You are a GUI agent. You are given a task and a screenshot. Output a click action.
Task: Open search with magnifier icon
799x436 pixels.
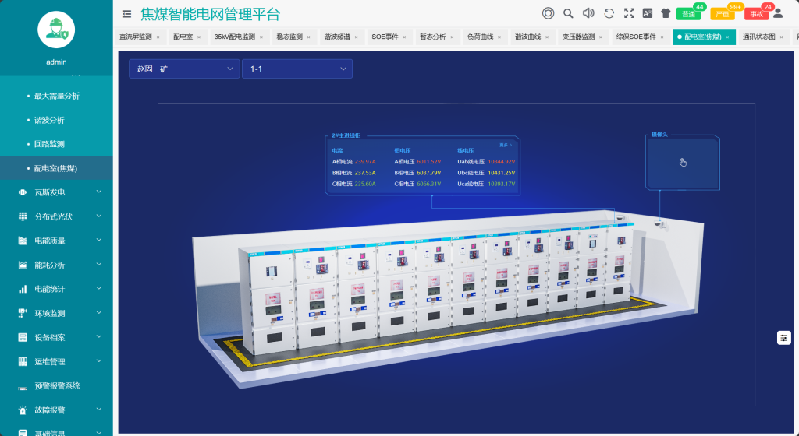tap(568, 14)
